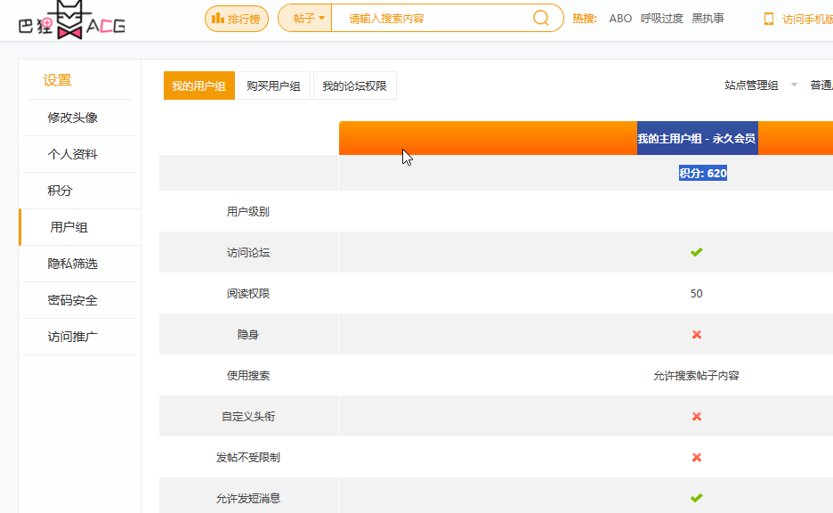Select 用户组 in settings sidebar
Screen dimensions: 833x513
click(x=69, y=227)
